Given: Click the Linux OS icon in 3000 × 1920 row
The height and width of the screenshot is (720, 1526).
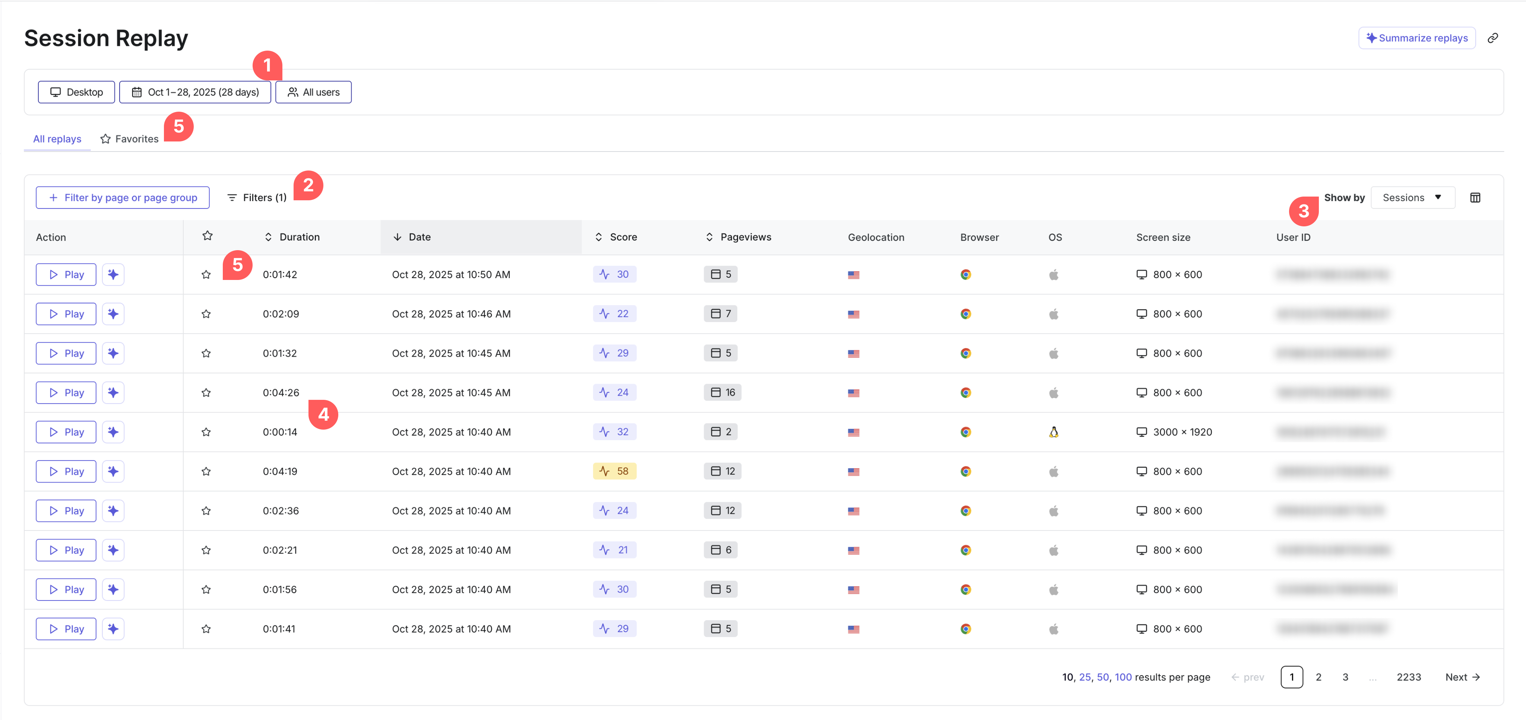Looking at the screenshot, I should point(1053,432).
